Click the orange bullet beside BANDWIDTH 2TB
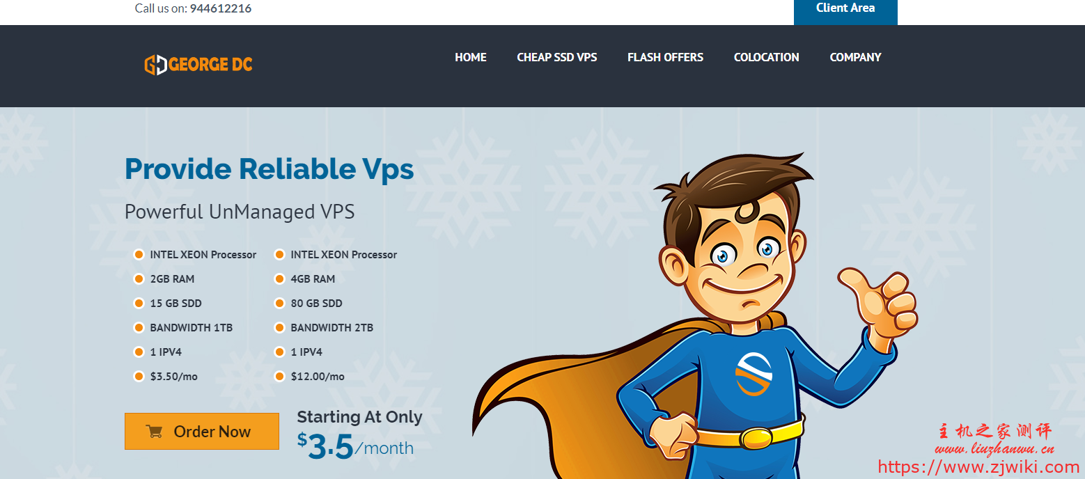Image resolution: width=1085 pixels, height=479 pixels. pyautogui.click(x=279, y=327)
